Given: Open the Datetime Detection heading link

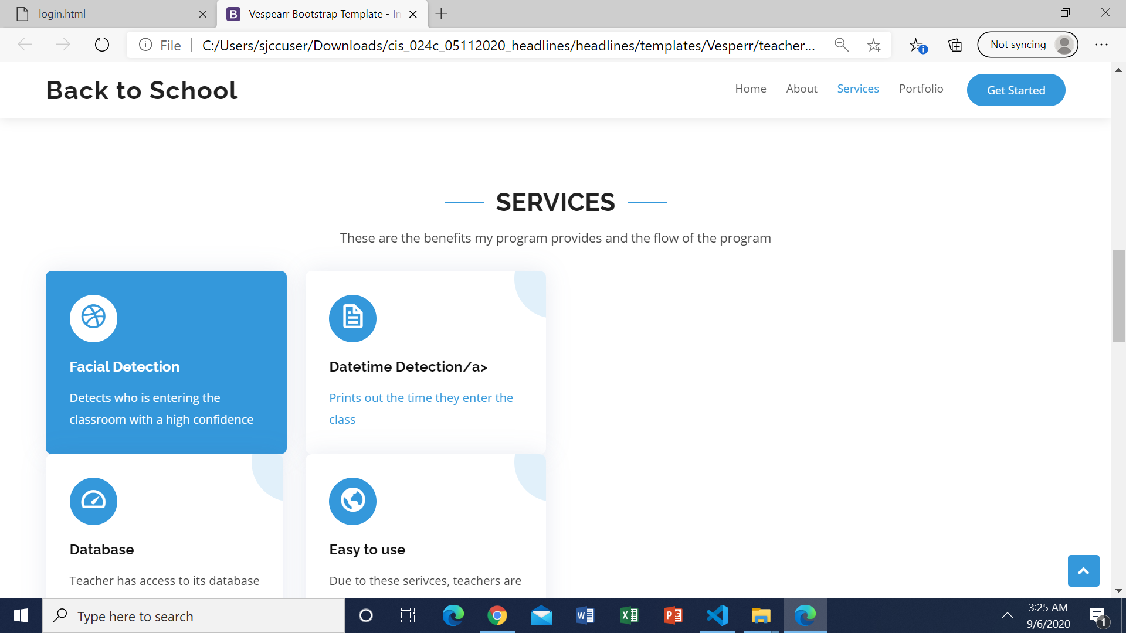Looking at the screenshot, I should pyautogui.click(x=408, y=367).
